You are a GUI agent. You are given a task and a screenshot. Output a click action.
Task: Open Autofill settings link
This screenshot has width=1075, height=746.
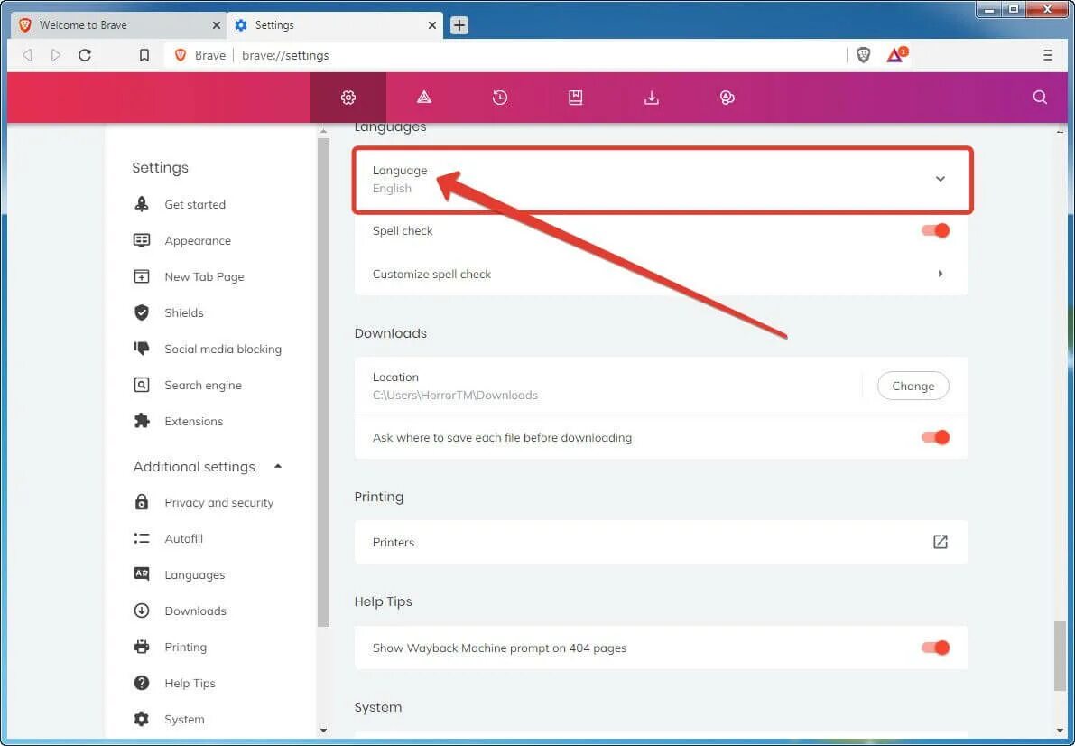click(184, 539)
